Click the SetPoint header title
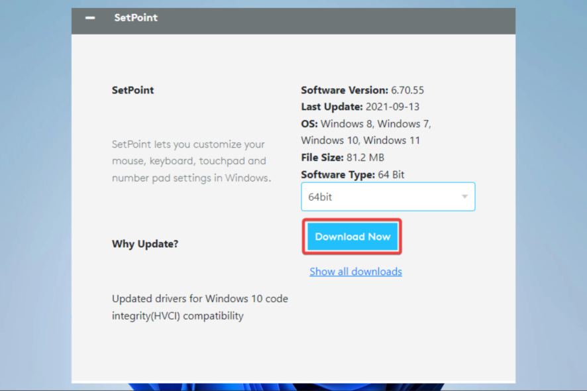Screen dimensions: 587x391 click(x=136, y=18)
